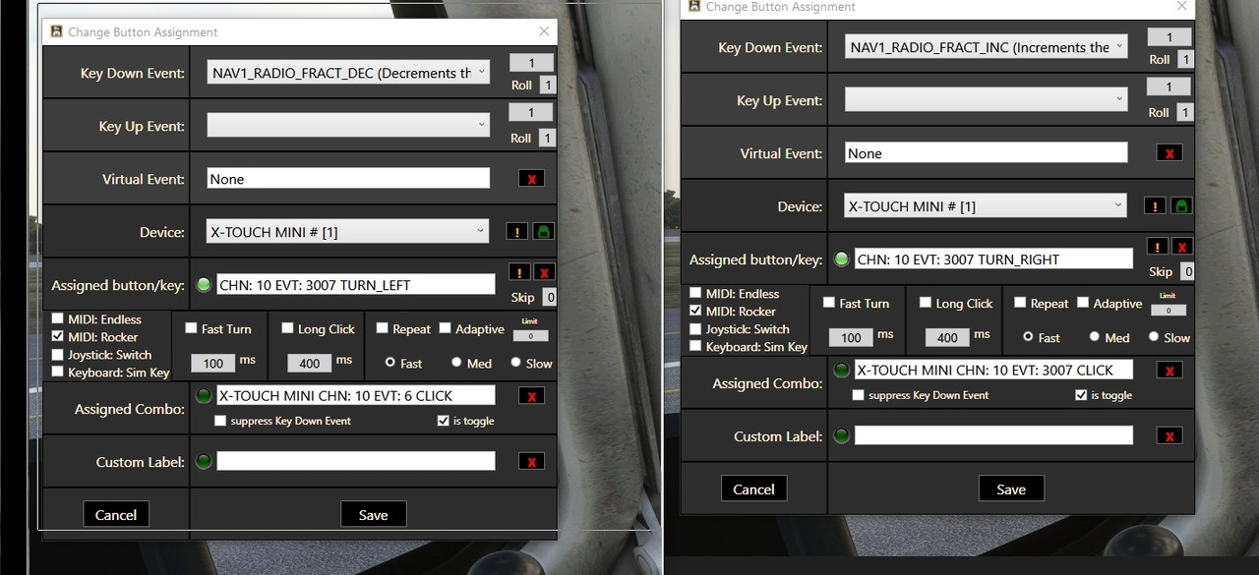This screenshot has width=1259, height=575.
Task: Click Cancel in left dialog
Action: pyautogui.click(x=116, y=515)
